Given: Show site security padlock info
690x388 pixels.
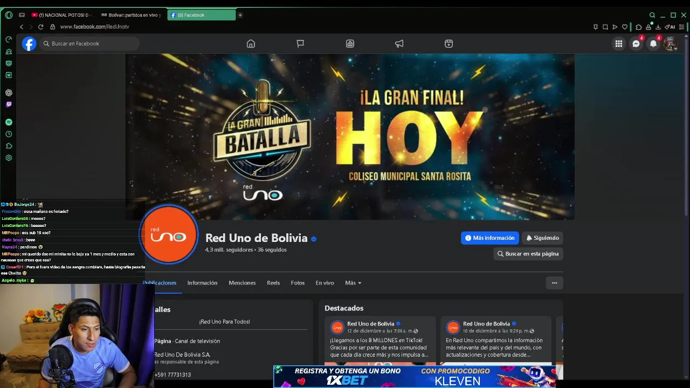Looking at the screenshot, I should [52, 27].
